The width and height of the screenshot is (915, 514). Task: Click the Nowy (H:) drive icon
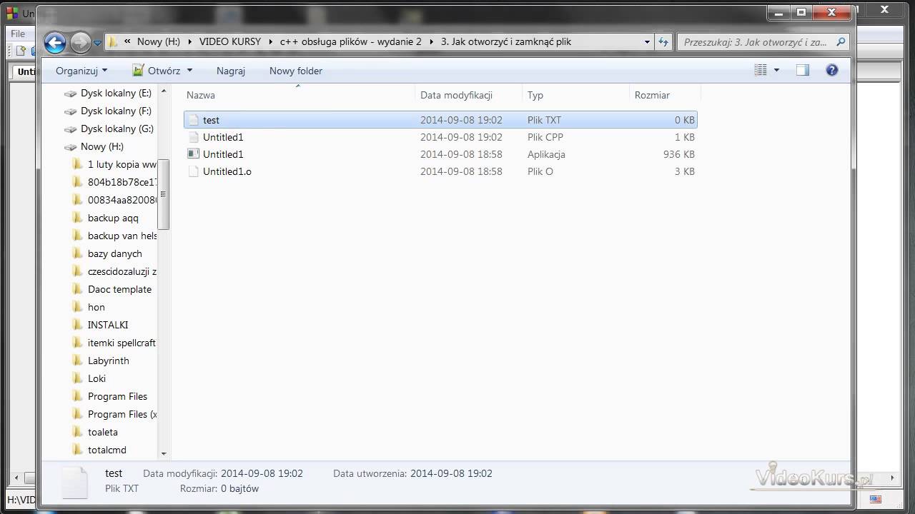(x=70, y=147)
